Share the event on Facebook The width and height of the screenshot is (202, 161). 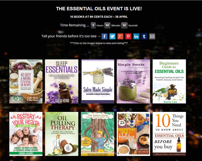(x=104, y=36)
